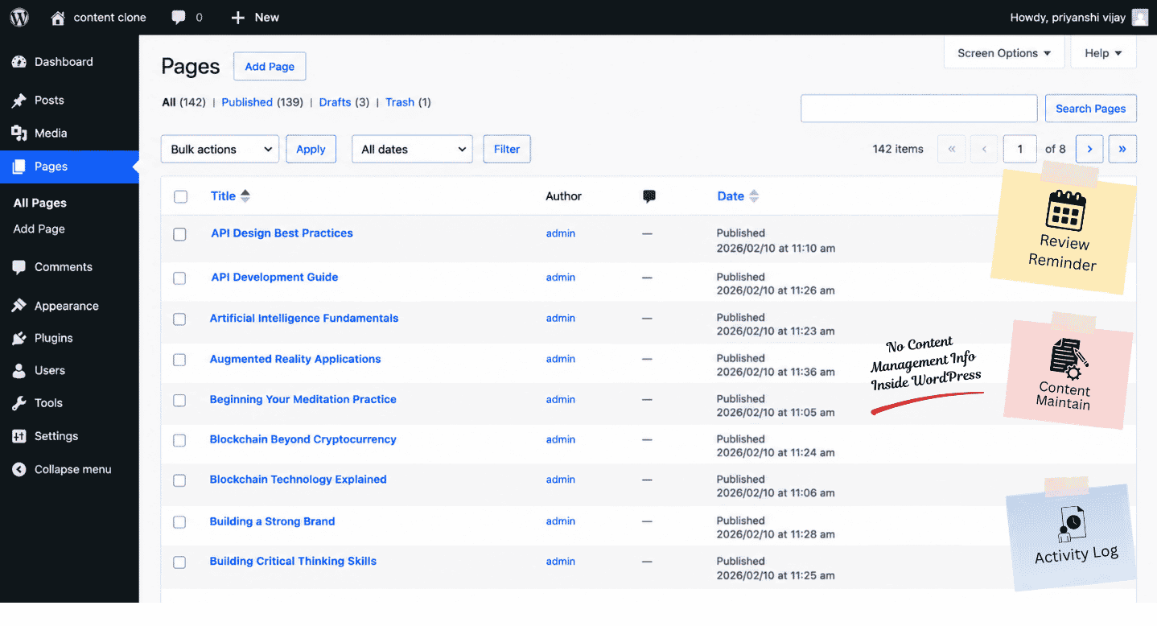The height and width of the screenshot is (626, 1157).
Task: Click the Appearance brush icon
Action: tap(19, 306)
